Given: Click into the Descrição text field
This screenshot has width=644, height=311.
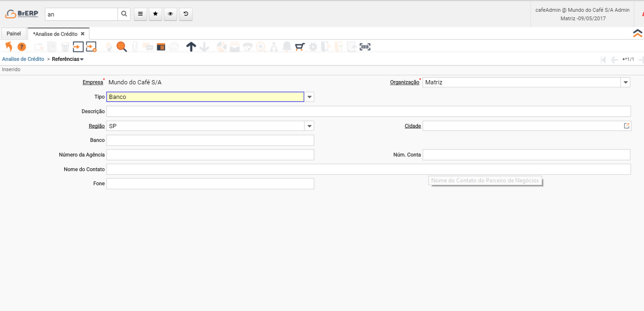Looking at the screenshot, I should point(368,111).
